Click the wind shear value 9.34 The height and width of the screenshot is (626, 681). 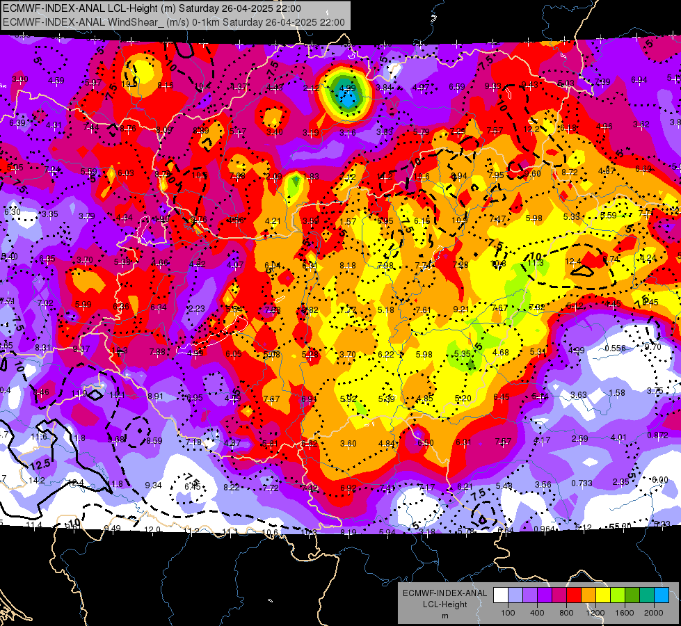[153, 485]
